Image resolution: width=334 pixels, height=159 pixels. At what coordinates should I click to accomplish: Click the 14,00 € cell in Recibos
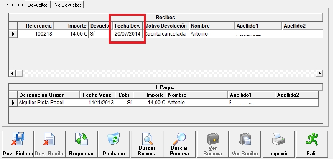tap(71, 34)
